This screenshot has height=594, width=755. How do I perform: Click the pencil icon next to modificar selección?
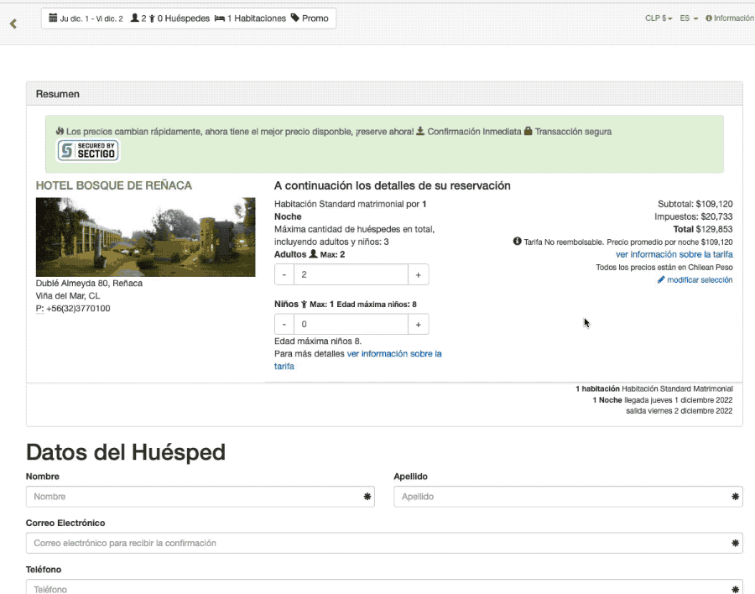(x=661, y=280)
